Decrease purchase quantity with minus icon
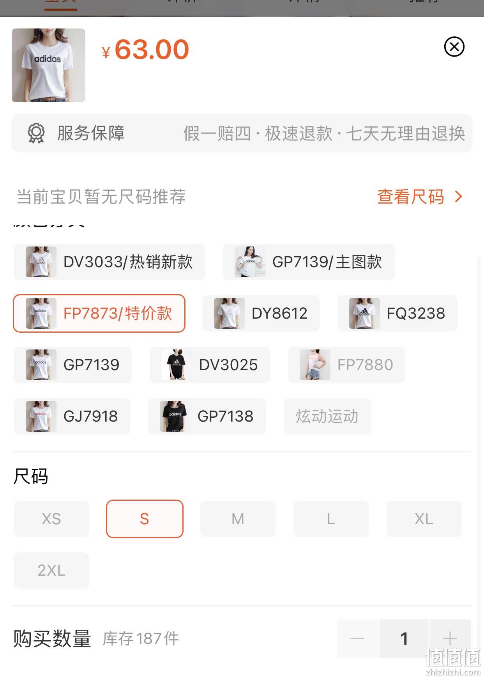 tap(357, 638)
